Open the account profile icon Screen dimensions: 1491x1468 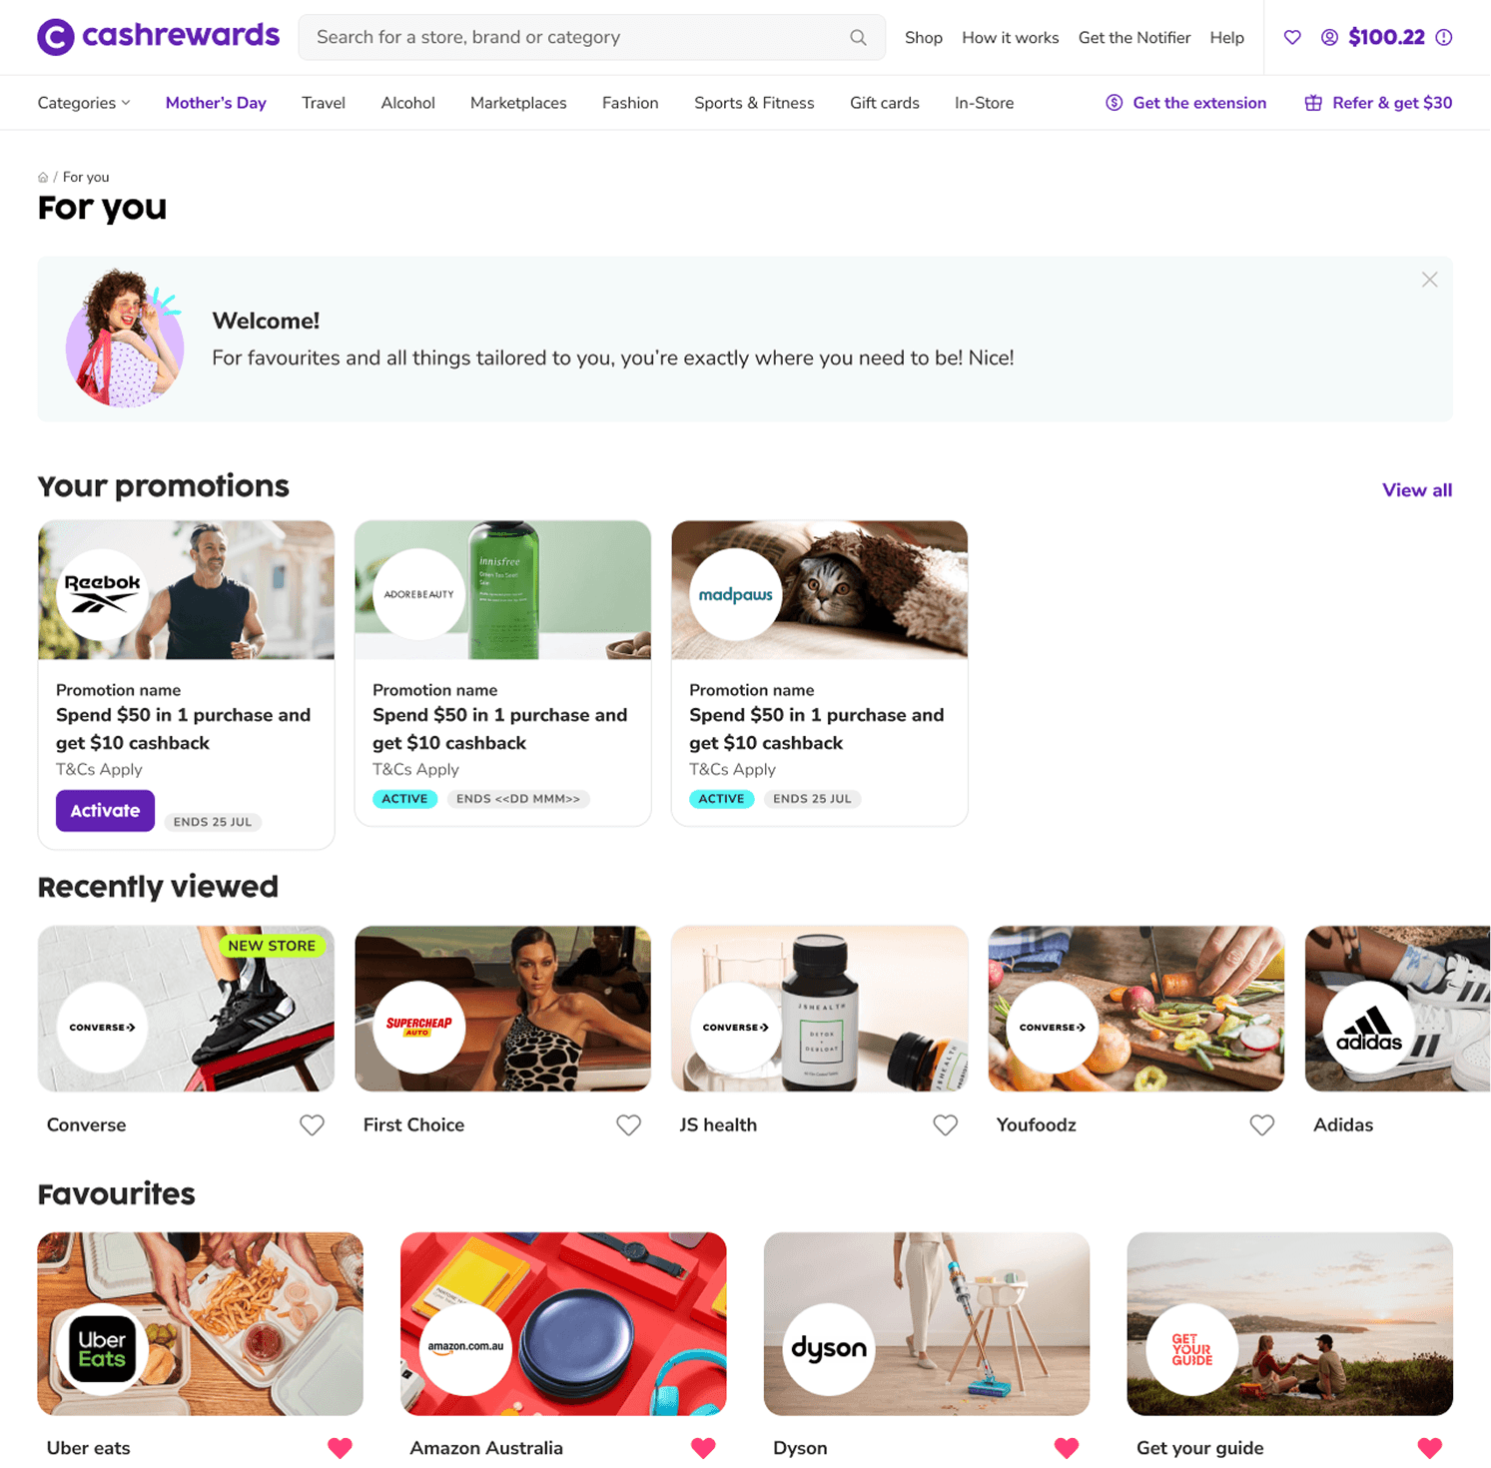coord(1329,37)
